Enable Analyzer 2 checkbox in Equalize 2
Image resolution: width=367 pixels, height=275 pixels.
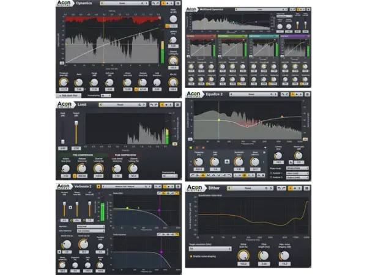[271, 177]
